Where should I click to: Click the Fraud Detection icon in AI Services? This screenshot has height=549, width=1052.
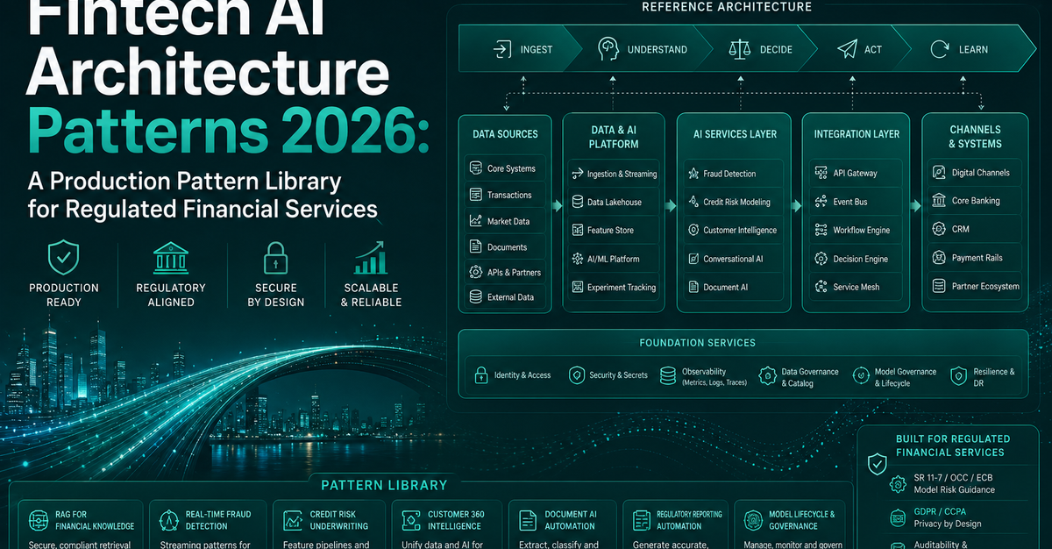tap(692, 174)
